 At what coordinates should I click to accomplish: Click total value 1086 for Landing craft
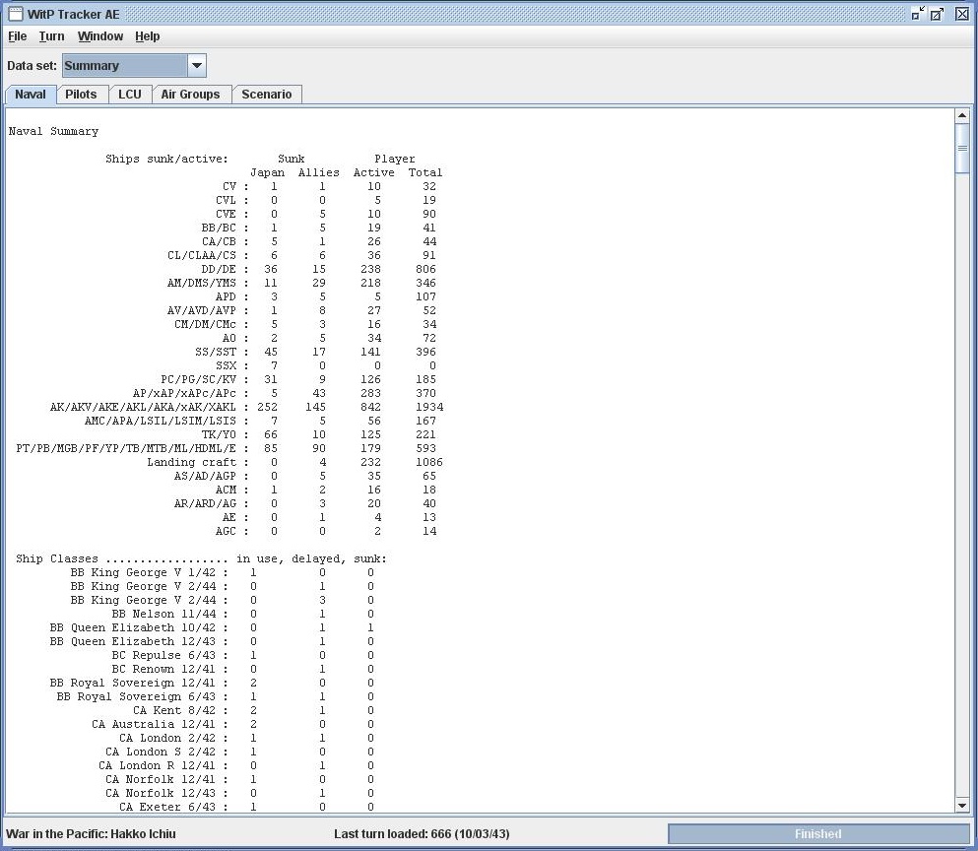(429, 462)
